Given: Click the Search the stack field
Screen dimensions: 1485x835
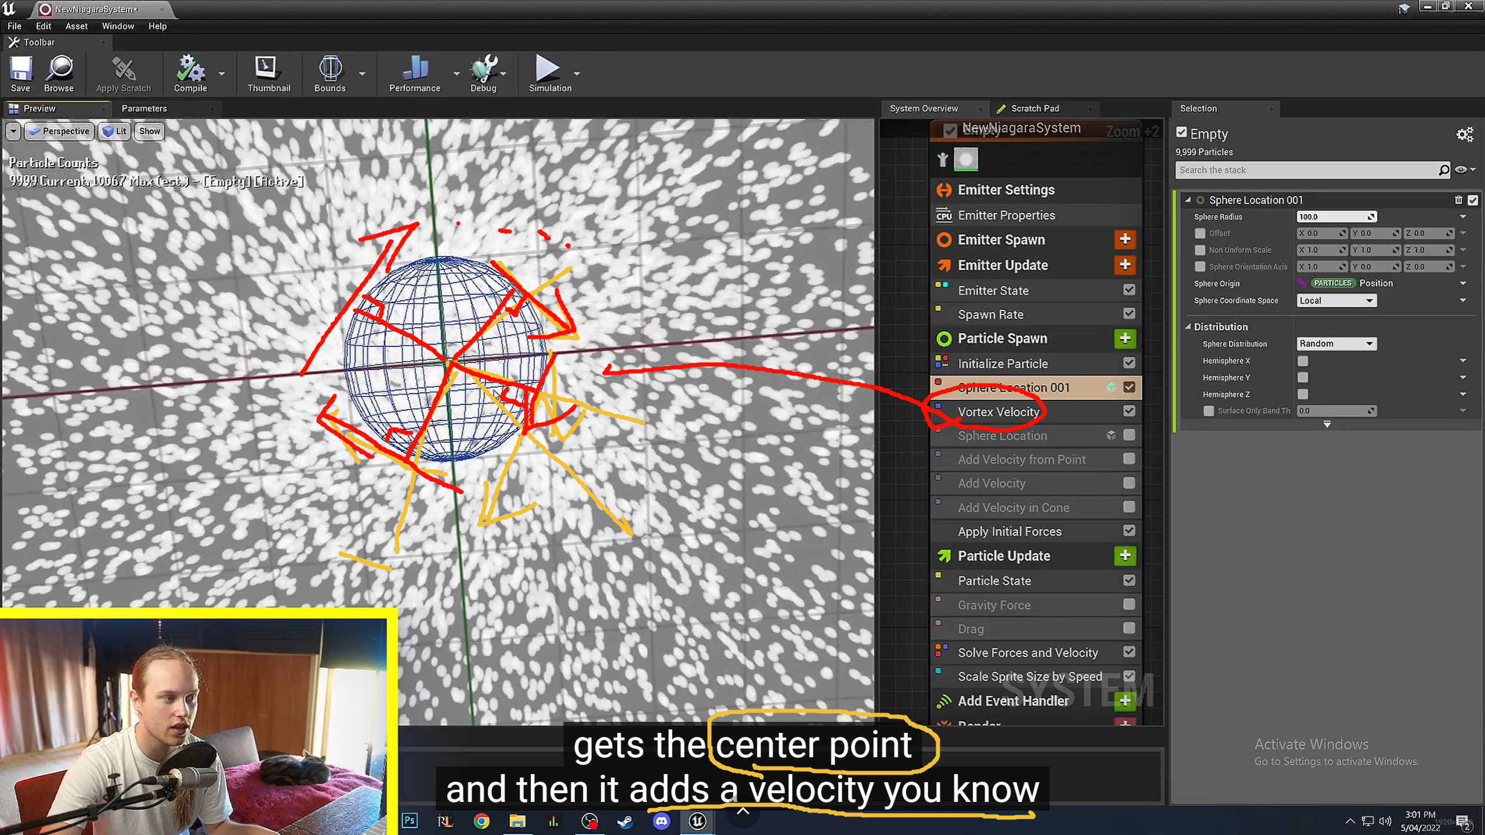Looking at the screenshot, I should pyautogui.click(x=1305, y=170).
